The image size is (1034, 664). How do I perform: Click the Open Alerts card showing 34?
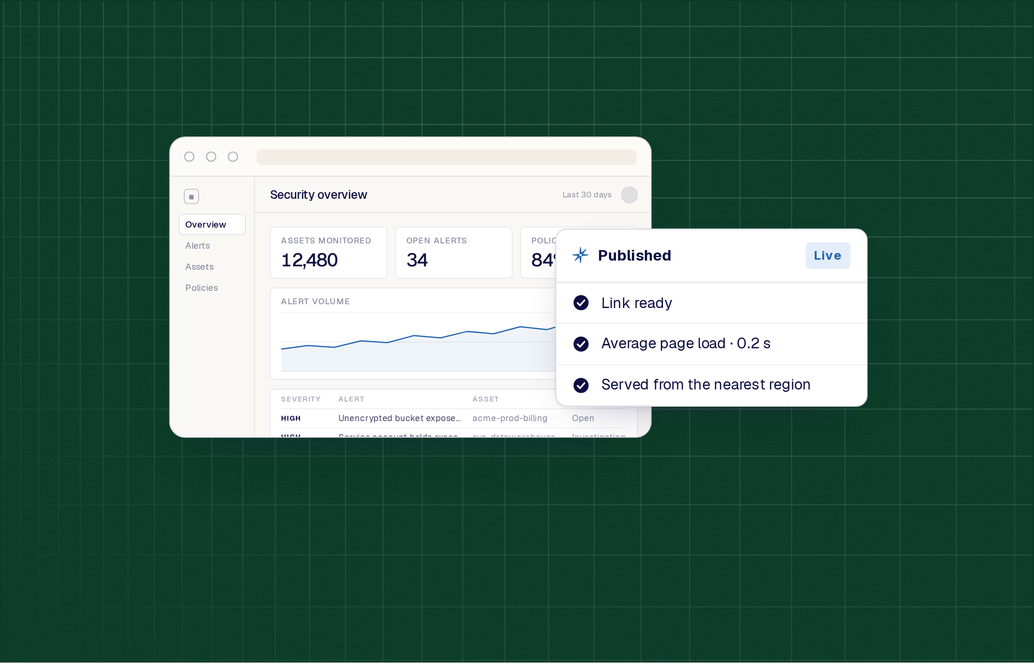(x=453, y=252)
